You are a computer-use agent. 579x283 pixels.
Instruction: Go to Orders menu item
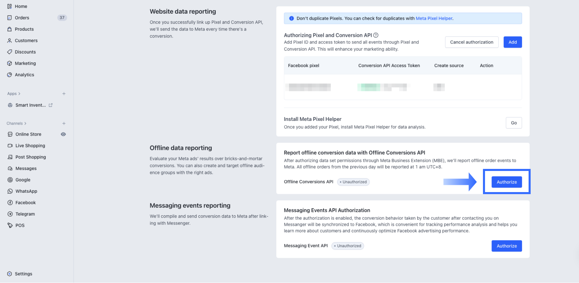click(22, 18)
